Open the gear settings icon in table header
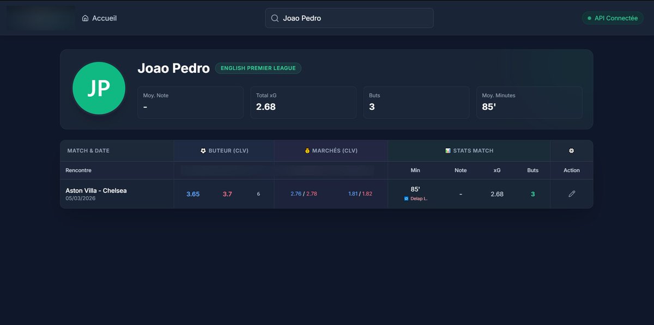 pyautogui.click(x=572, y=151)
